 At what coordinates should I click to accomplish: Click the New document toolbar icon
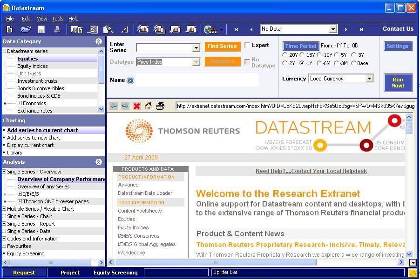(x=9, y=29)
